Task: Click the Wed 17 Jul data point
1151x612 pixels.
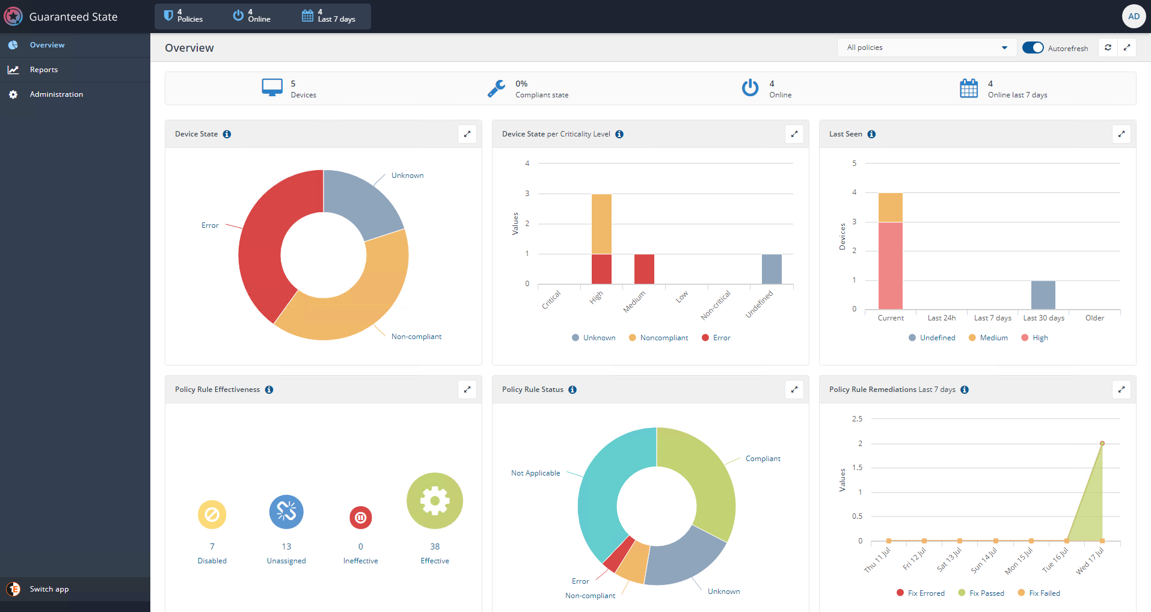Action: click(x=1102, y=443)
